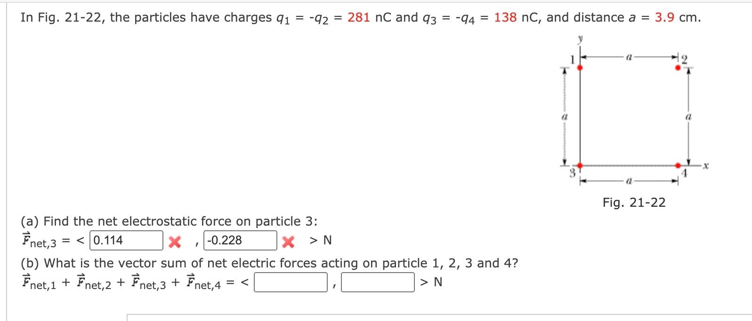
Task: Select the empty x-component box in part (b)
Action: click(290, 282)
